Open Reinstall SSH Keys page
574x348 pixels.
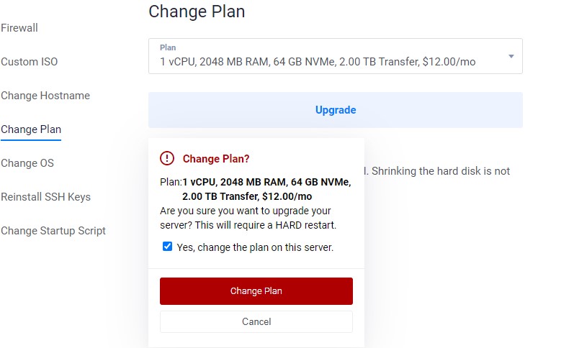coord(45,197)
